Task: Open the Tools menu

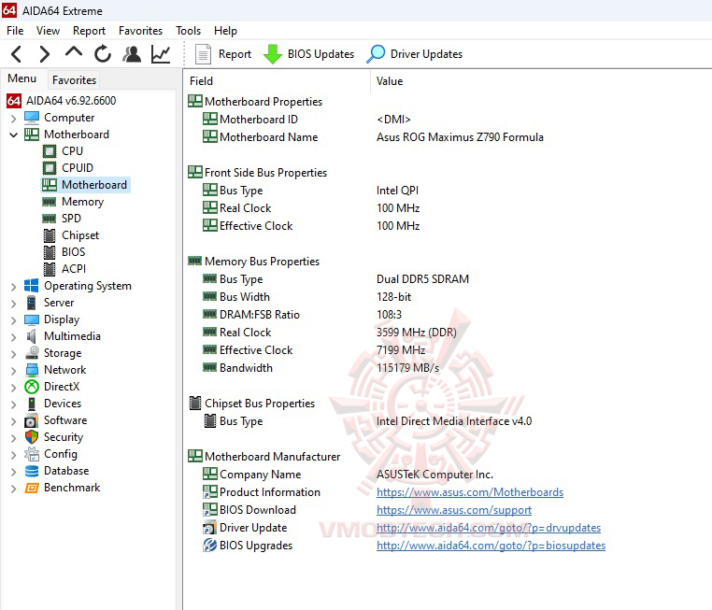Action: click(x=188, y=31)
